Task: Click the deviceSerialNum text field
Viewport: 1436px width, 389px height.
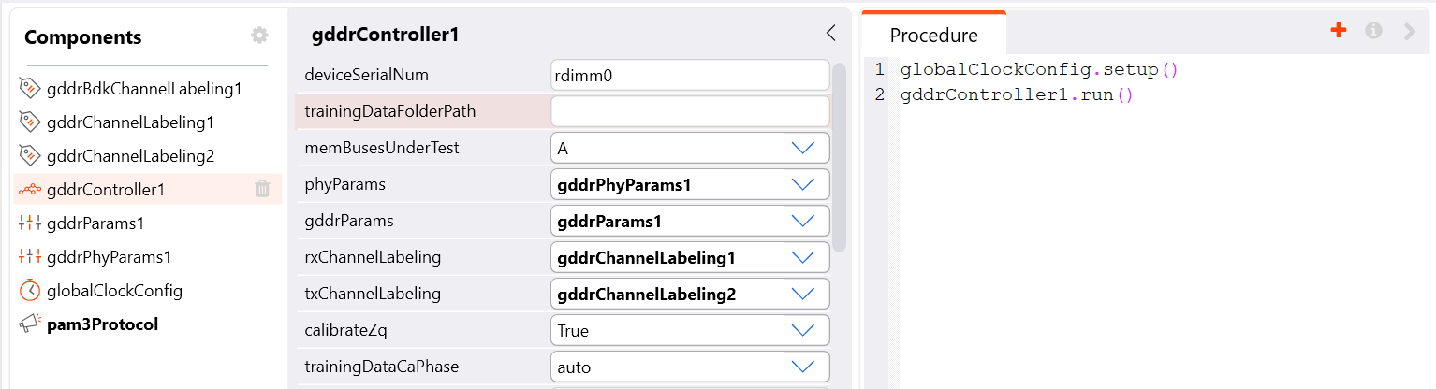Action: pos(690,75)
